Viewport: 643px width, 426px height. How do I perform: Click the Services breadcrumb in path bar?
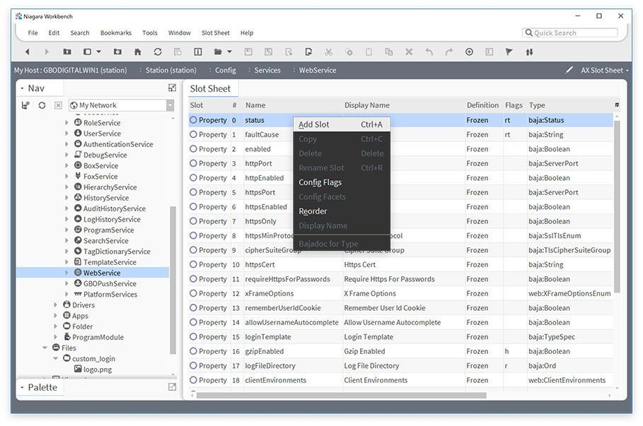[267, 70]
